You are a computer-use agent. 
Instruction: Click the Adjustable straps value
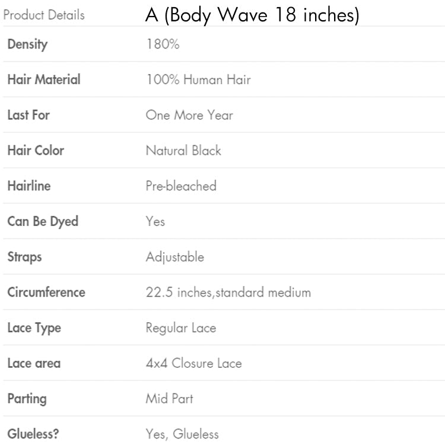point(175,257)
